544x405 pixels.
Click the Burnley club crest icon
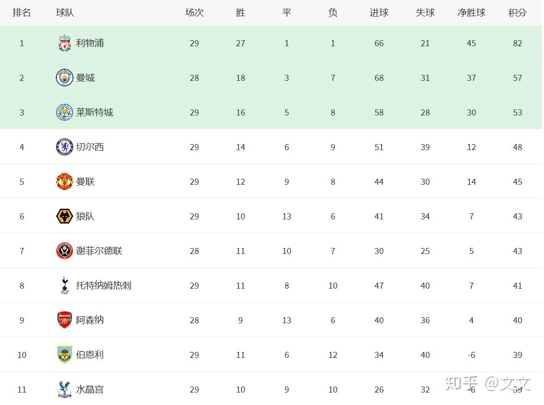tap(65, 355)
